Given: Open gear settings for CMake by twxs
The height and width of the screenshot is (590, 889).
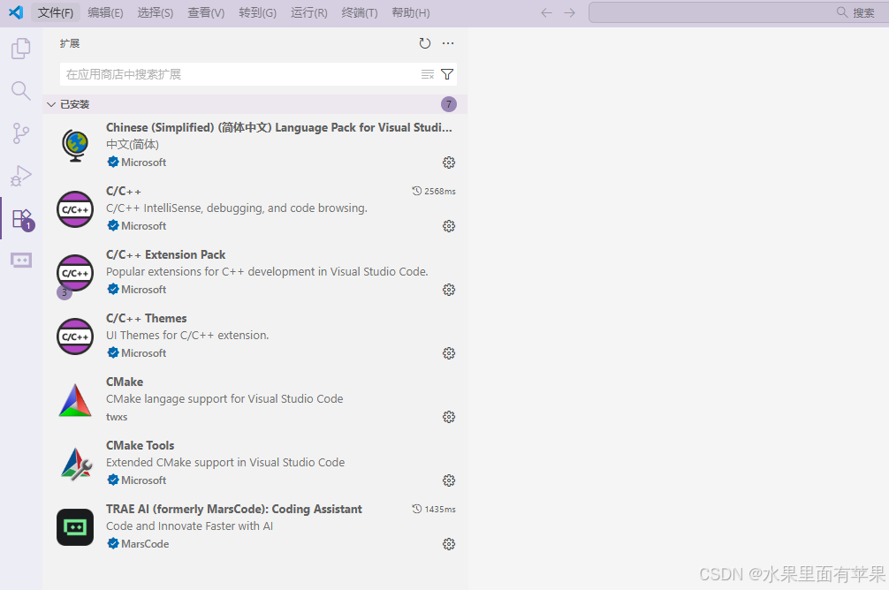Looking at the screenshot, I should pos(448,417).
